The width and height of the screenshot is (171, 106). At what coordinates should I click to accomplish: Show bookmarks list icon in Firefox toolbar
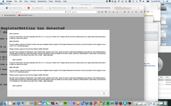[102, 12]
